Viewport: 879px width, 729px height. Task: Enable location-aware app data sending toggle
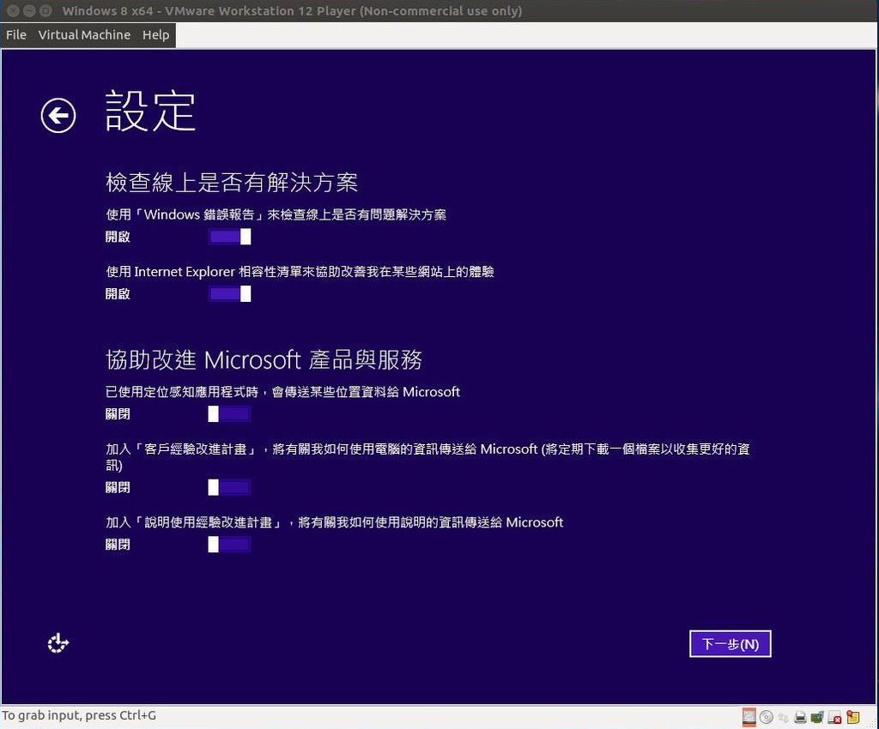(x=229, y=413)
